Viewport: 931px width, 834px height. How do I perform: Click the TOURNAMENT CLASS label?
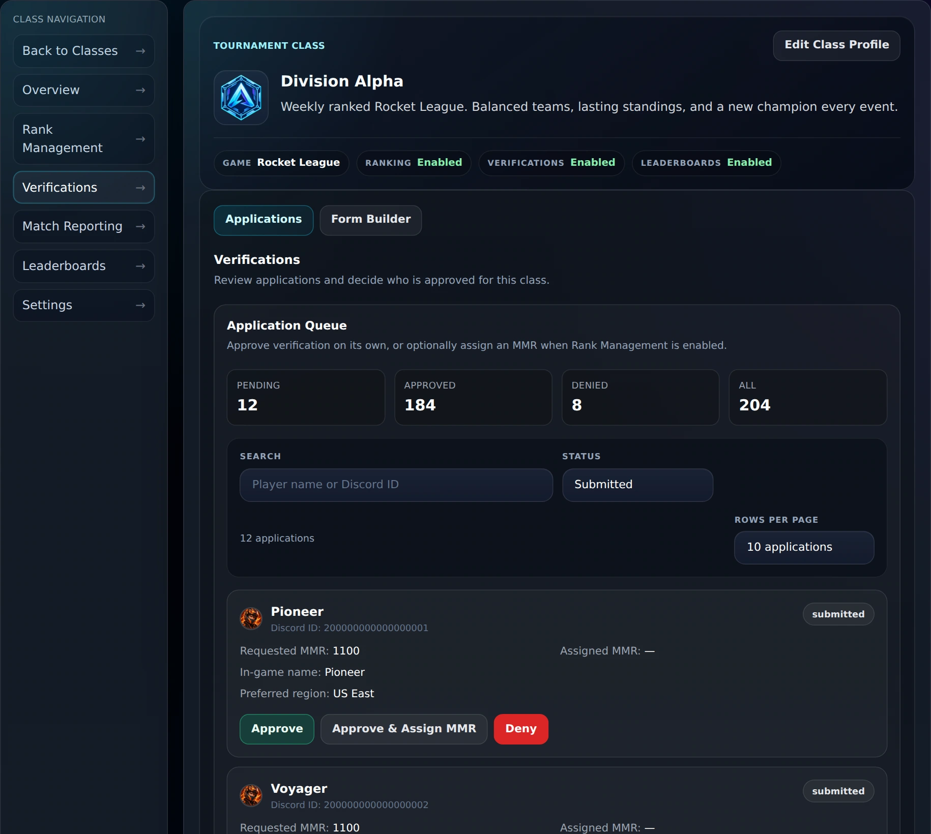[x=269, y=46]
